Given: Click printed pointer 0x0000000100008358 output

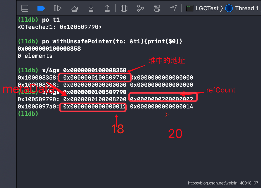Looking at the screenshot, I should (x=49, y=49).
